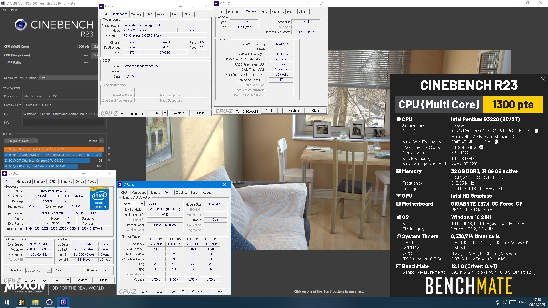Open the Windows Start menu
Viewport: 548px width, 308px height.
tap(7, 302)
